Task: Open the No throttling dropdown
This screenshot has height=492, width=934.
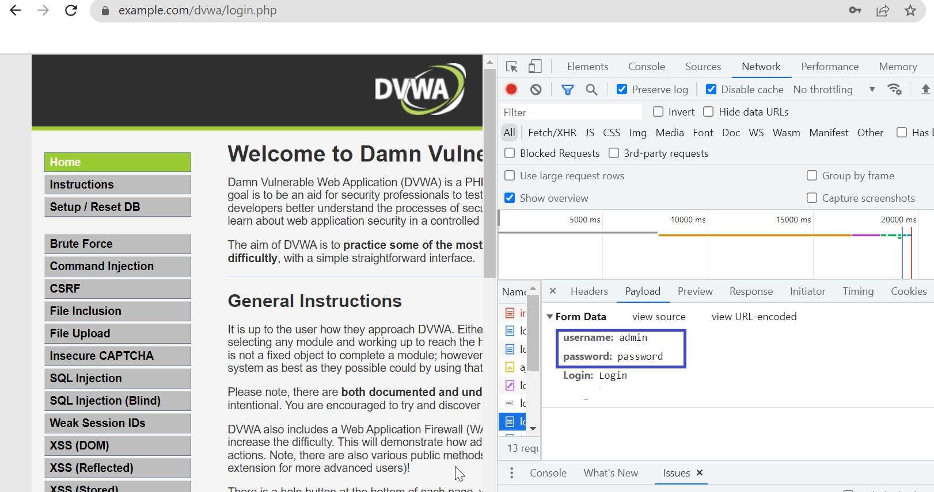Action: pos(834,89)
